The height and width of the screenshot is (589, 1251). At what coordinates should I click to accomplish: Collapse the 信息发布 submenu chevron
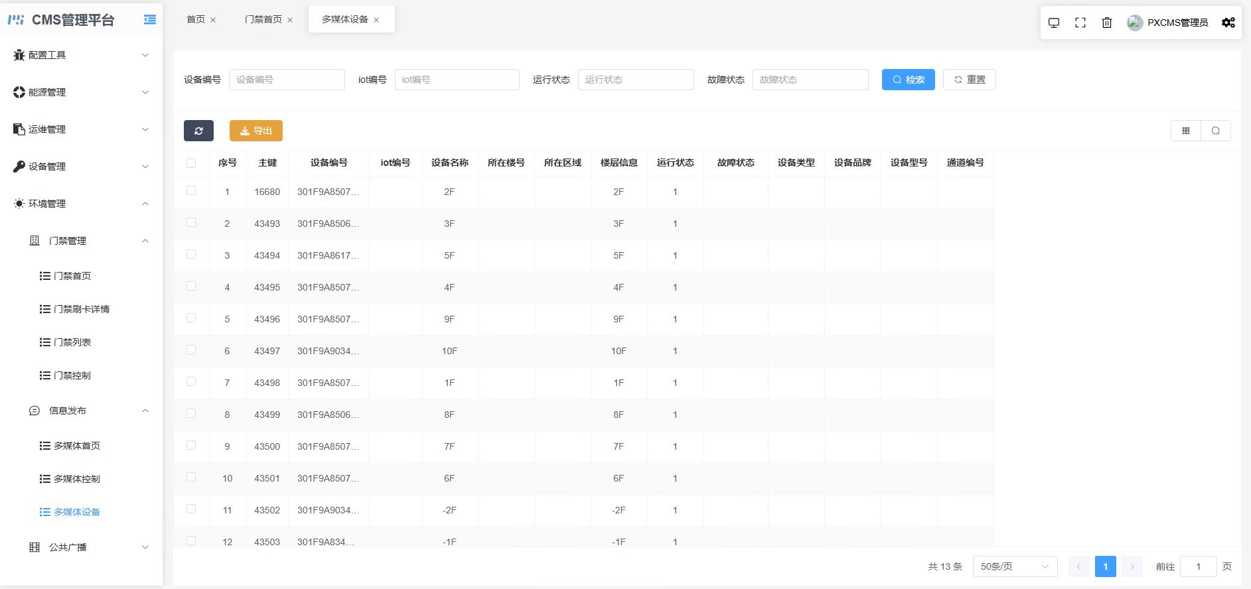pos(145,411)
